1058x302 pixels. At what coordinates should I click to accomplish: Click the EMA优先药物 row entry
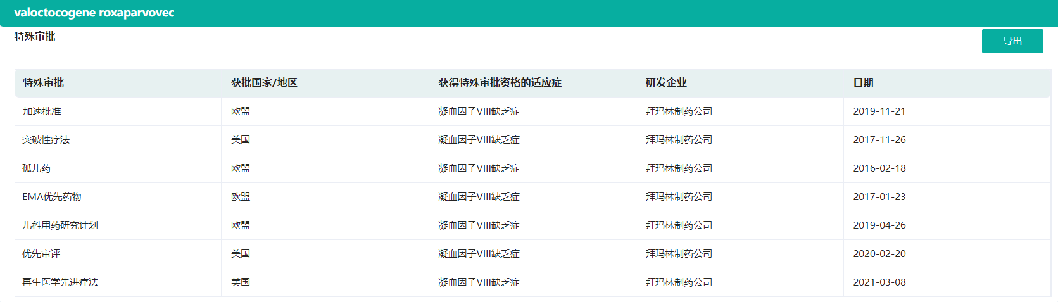[52, 197]
